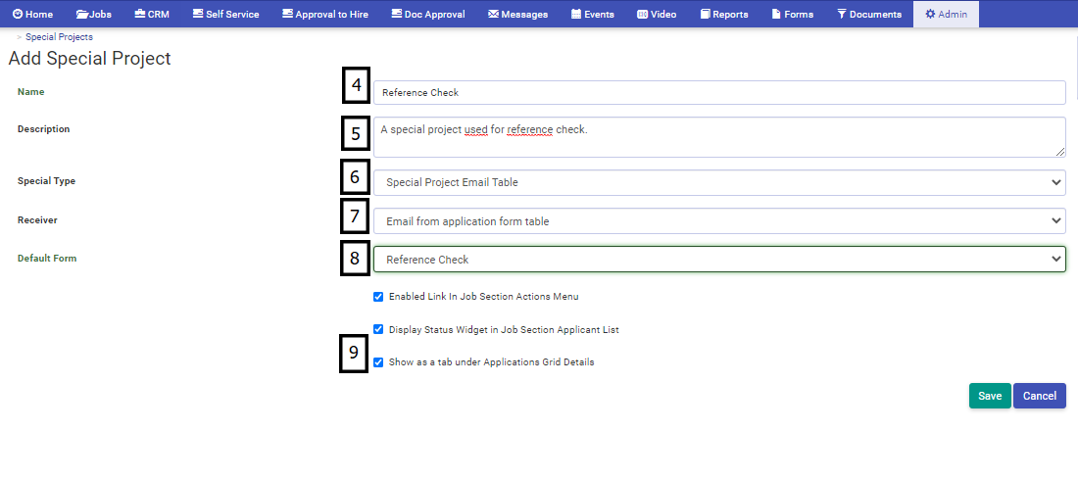Click the Approval to Hire icon
This screenshot has height=479, width=1078.
pos(287,14)
